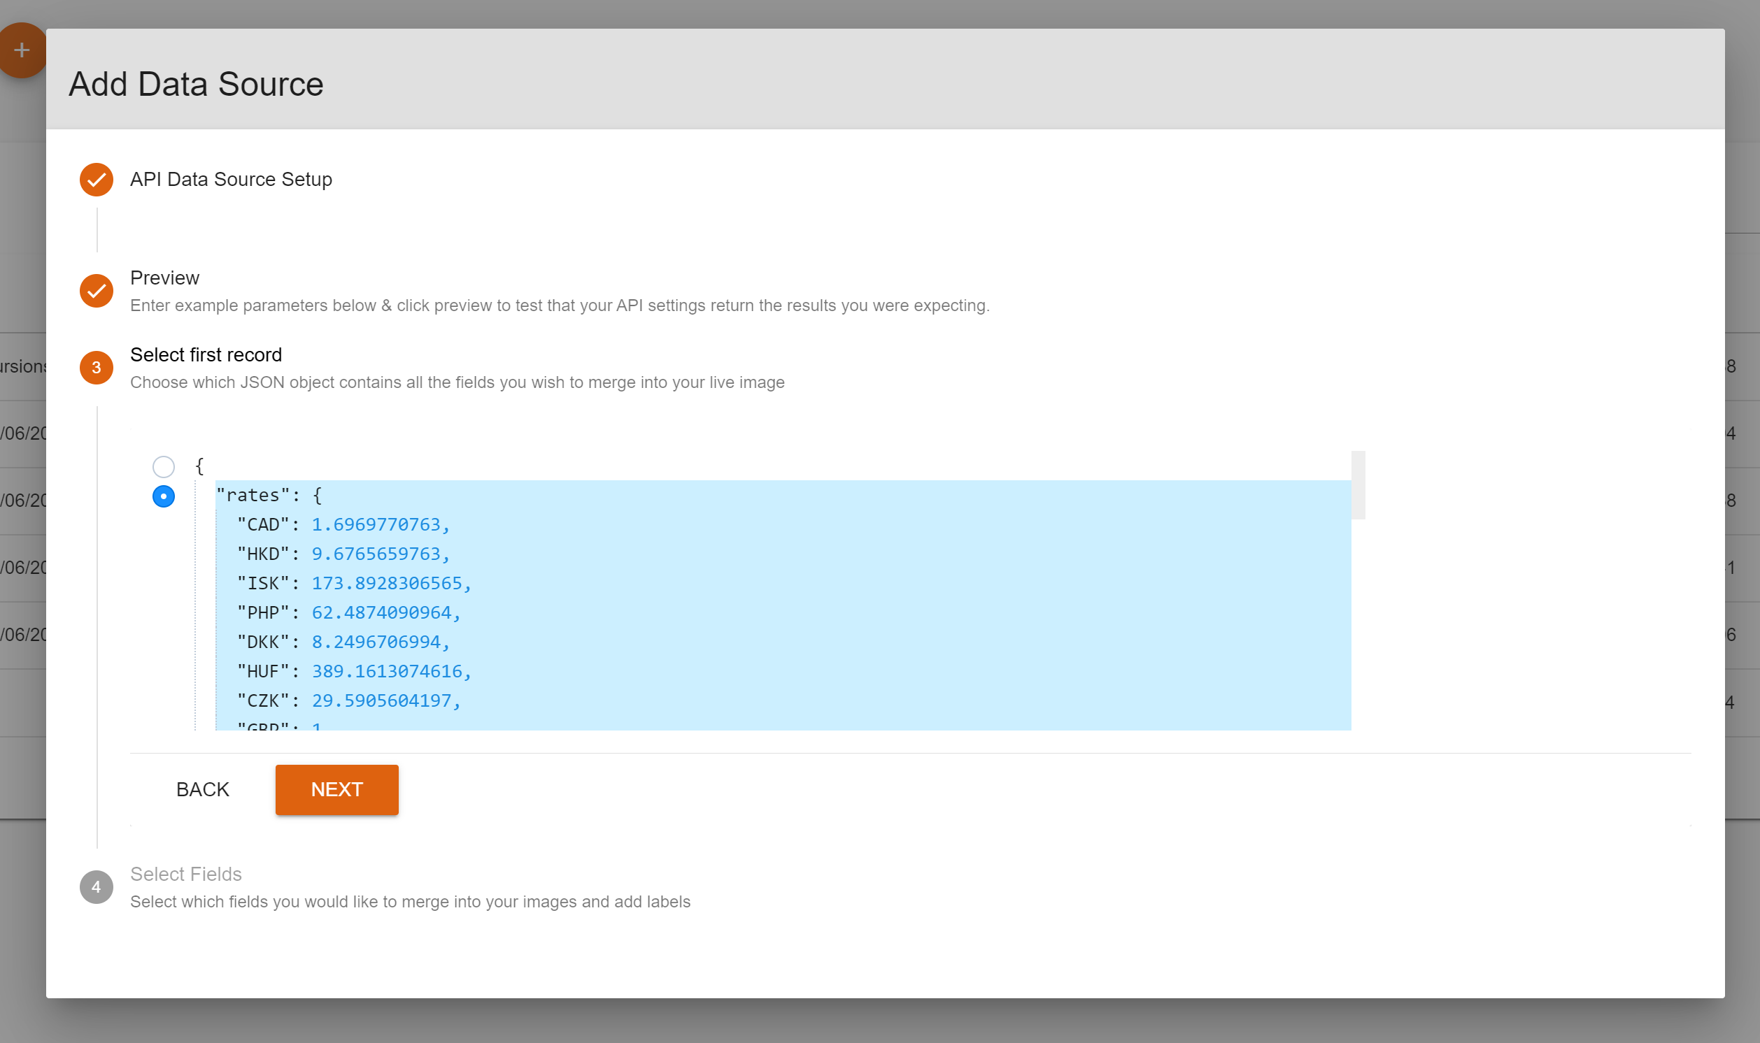Click the "CAD" rate value
The width and height of the screenshot is (1760, 1043).
click(x=376, y=525)
